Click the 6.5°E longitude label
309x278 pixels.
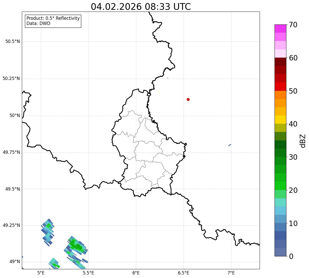(184, 273)
